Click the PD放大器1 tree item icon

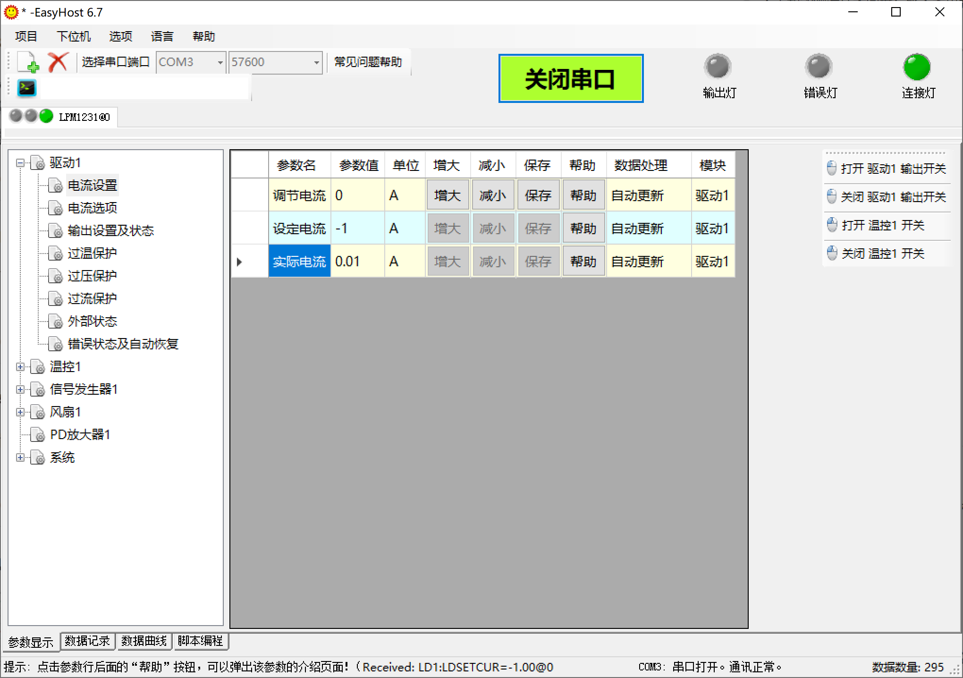38,435
